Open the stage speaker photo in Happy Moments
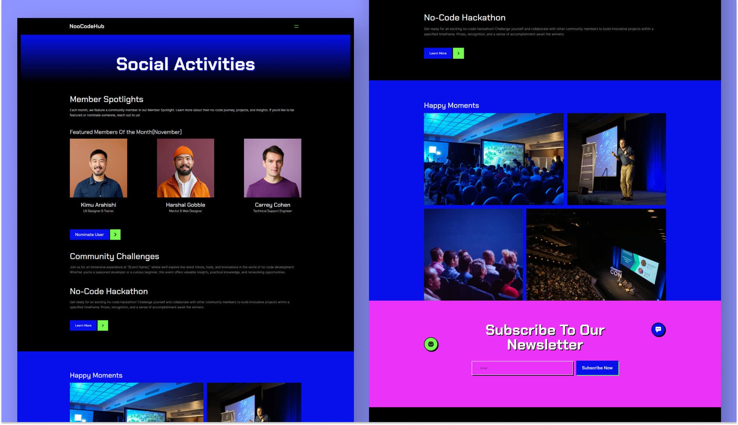The width and height of the screenshot is (738, 425). coord(616,159)
